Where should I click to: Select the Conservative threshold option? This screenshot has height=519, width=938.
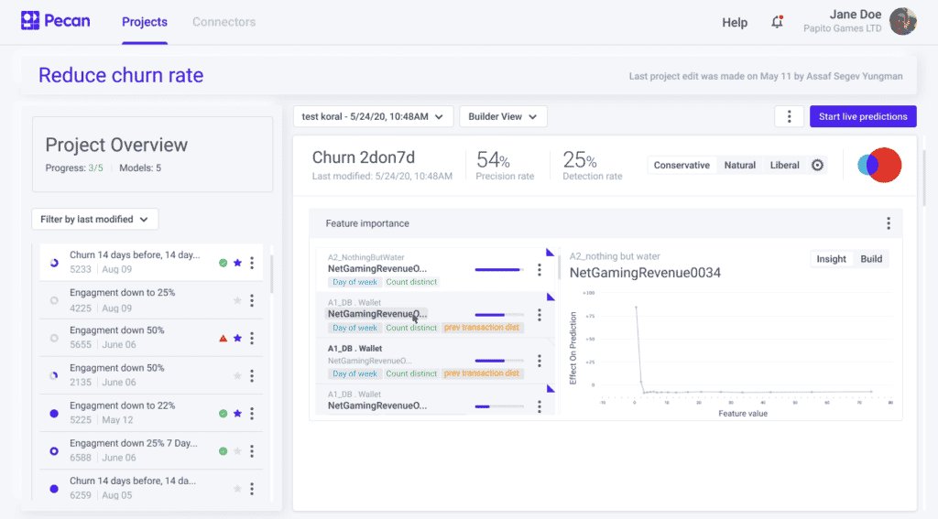click(682, 165)
